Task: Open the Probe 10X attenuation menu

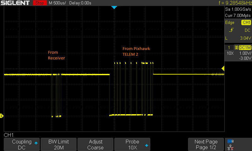Action: (132, 144)
